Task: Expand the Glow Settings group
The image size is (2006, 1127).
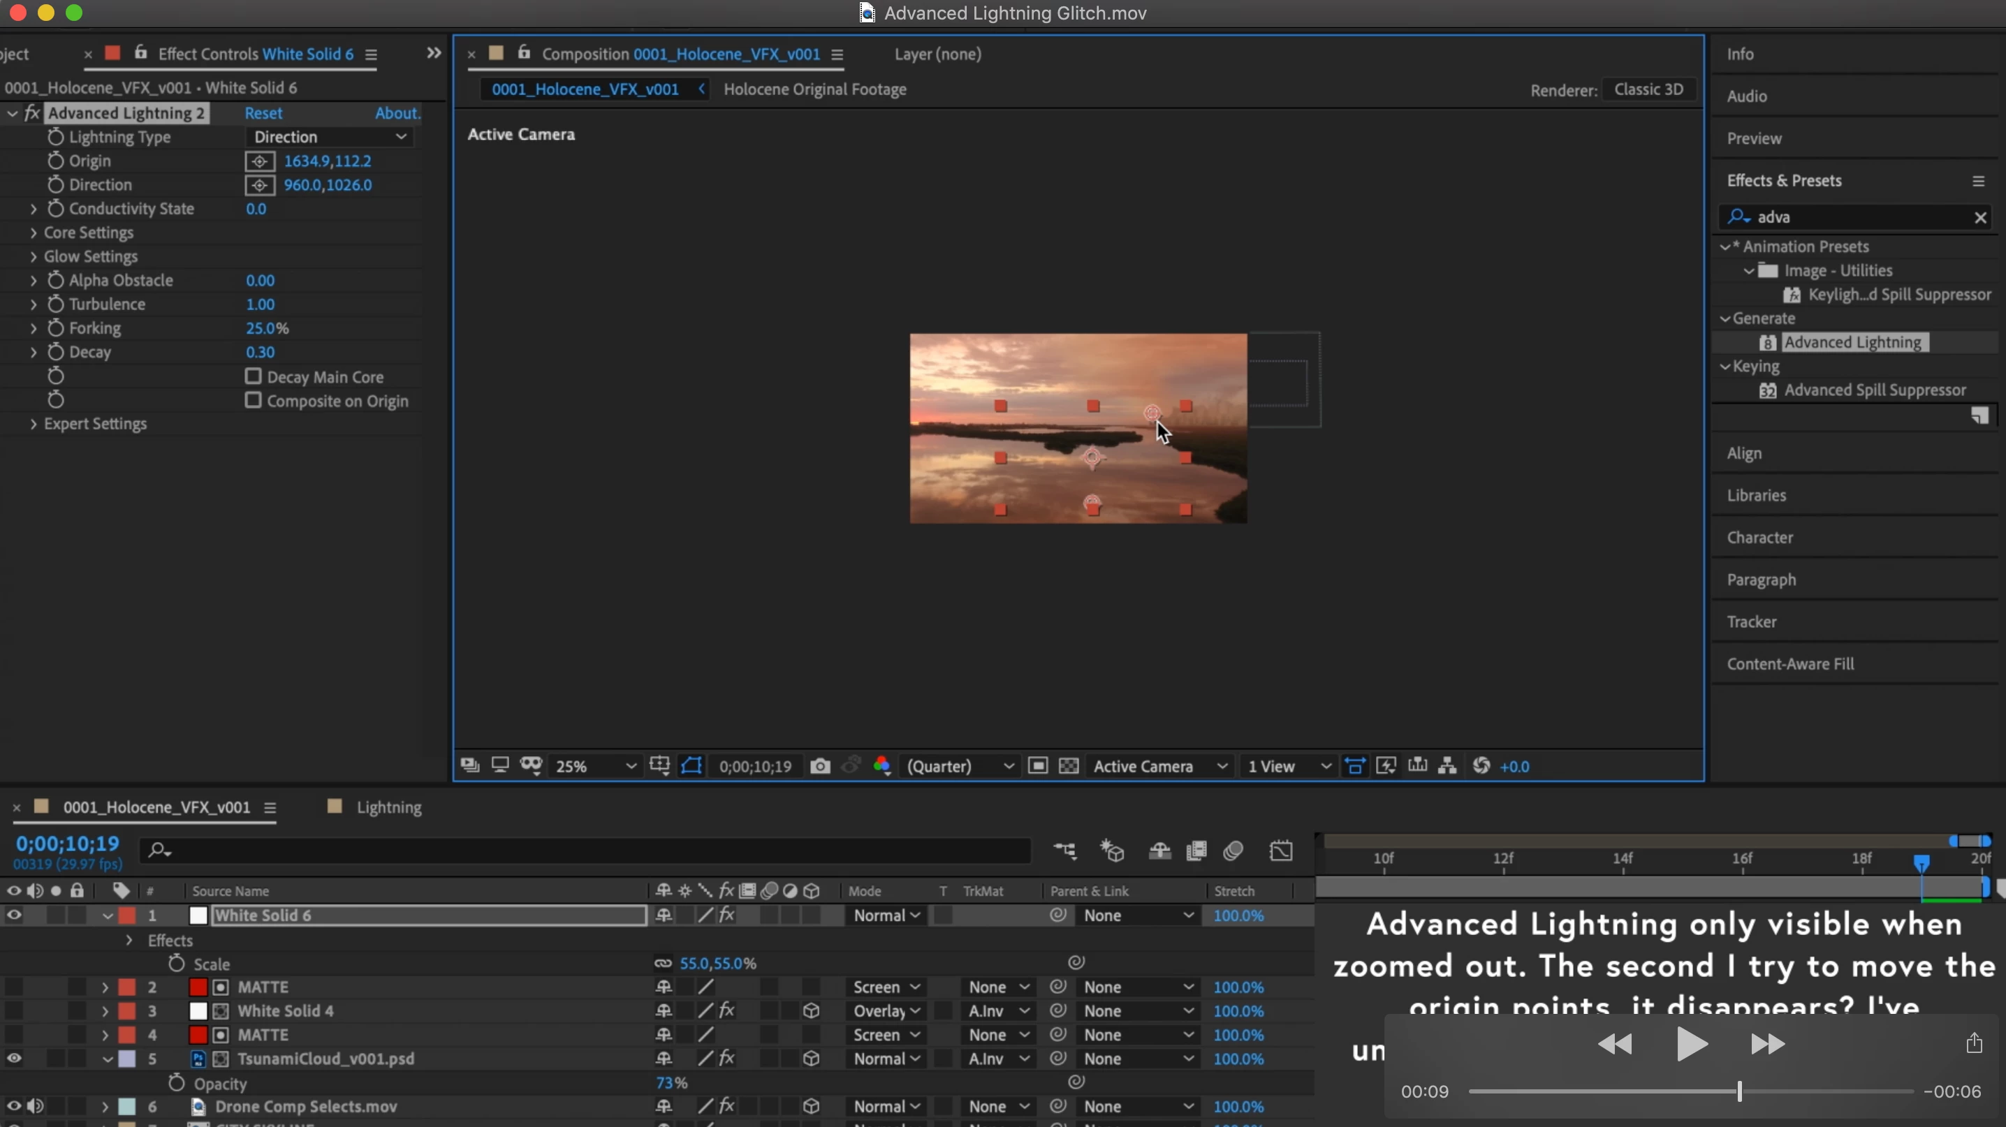Action: click(x=34, y=257)
